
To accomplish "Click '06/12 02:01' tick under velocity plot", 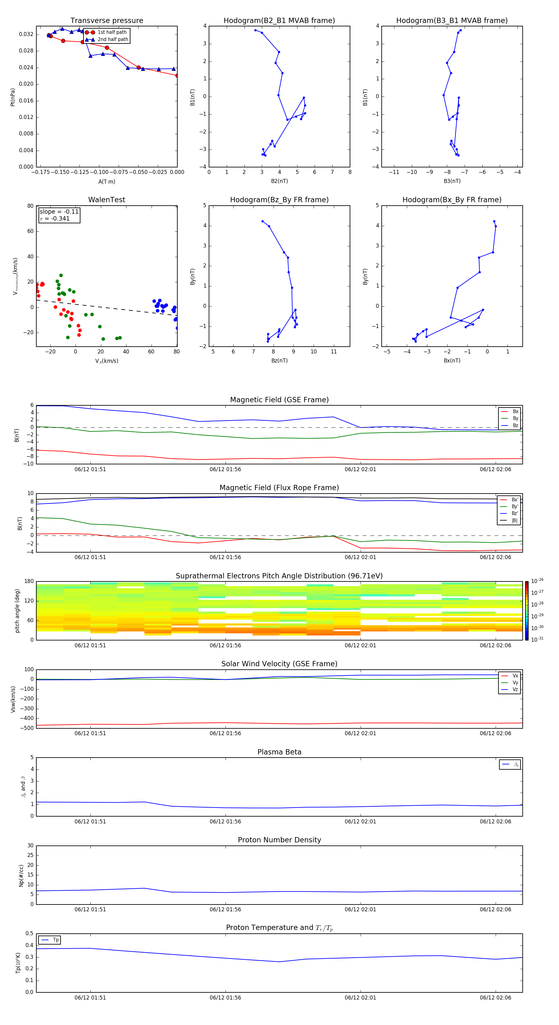I will click(361, 733).
